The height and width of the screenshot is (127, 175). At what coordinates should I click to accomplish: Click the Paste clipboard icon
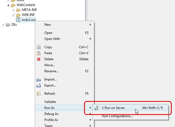(x=39, y=53)
